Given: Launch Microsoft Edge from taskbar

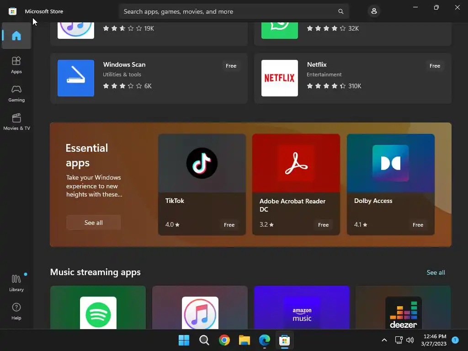Looking at the screenshot, I should click(265, 340).
